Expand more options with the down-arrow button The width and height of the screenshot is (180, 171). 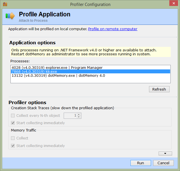(165, 154)
